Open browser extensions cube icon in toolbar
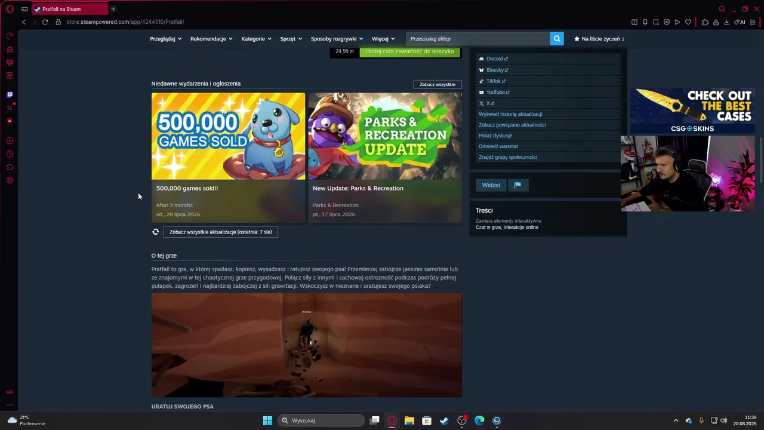 coord(705,22)
